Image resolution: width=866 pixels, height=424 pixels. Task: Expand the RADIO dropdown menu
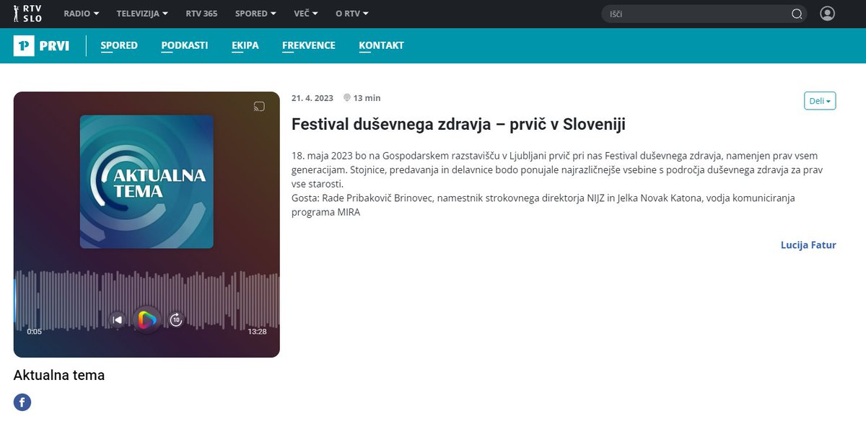point(82,14)
